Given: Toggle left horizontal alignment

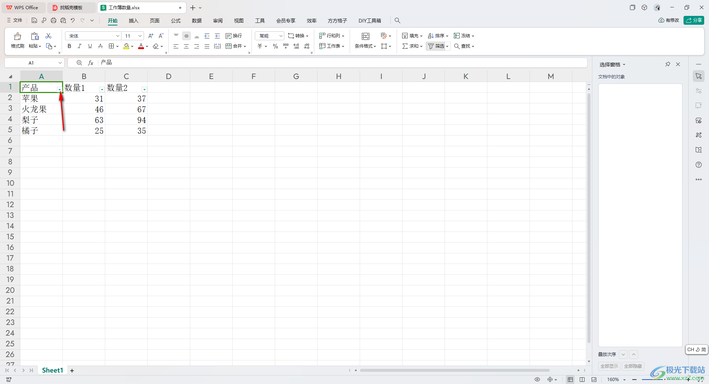Looking at the screenshot, I should (x=176, y=46).
